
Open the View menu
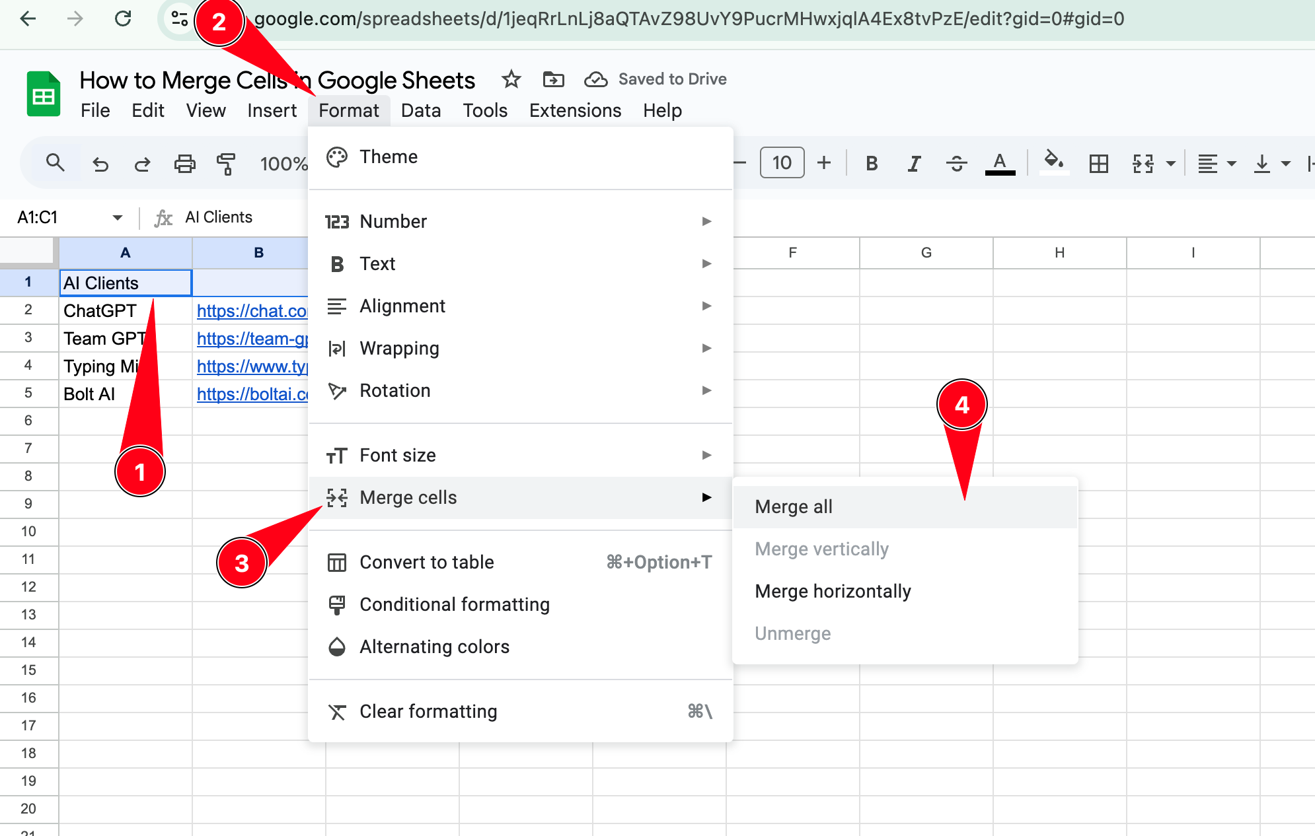206,110
